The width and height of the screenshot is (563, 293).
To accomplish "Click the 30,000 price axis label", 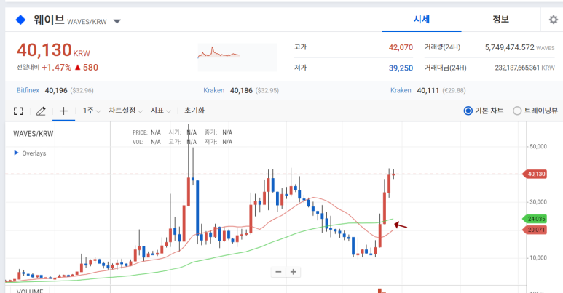I will pyautogui.click(x=538, y=202).
